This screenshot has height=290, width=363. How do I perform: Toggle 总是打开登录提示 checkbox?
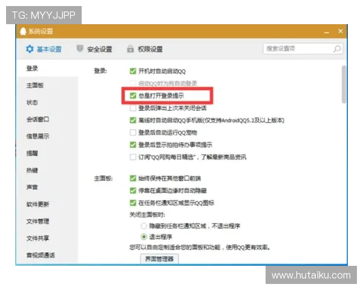click(133, 95)
